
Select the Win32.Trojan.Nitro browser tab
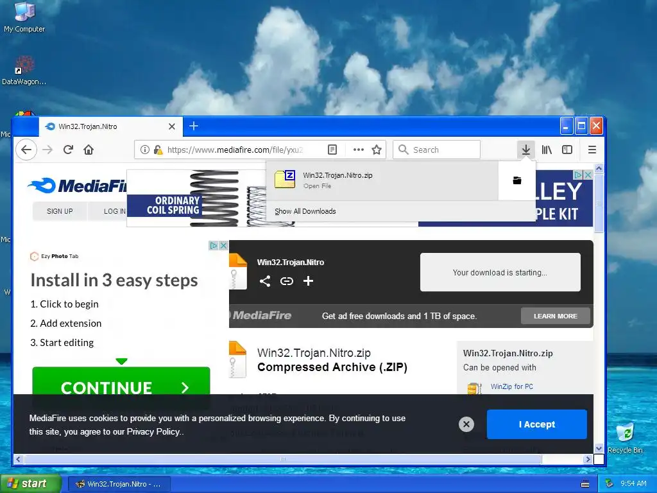click(110, 126)
